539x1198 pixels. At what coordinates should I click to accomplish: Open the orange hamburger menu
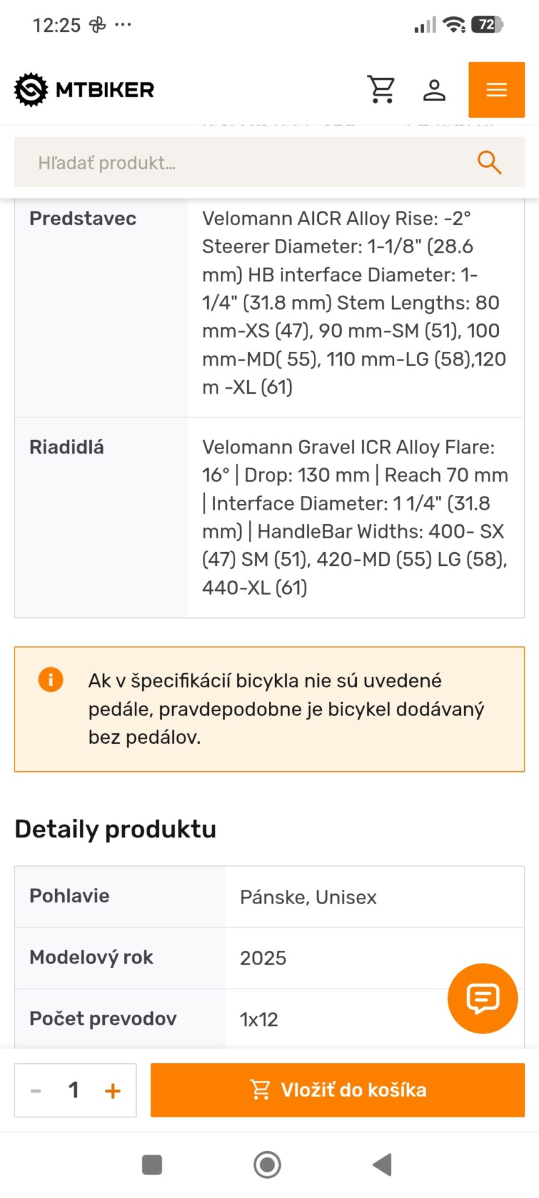tap(497, 90)
